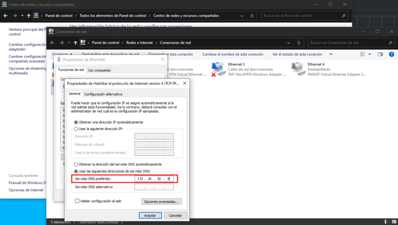The image size is (398, 225).
Task: Click the search magnifier in Conexiones de red
Action: [x=390, y=43]
